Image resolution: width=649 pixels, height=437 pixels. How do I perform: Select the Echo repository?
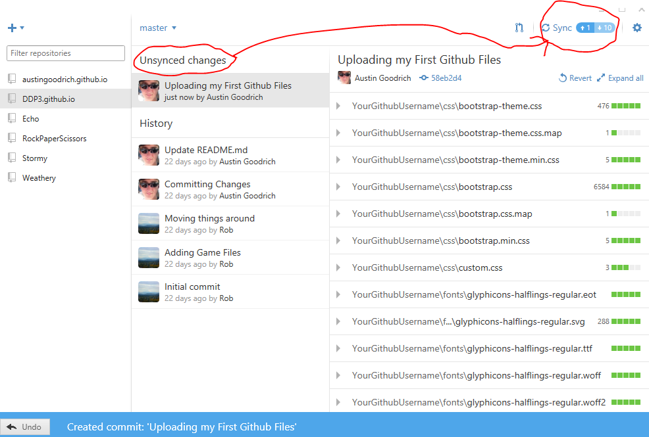click(31, 119)
